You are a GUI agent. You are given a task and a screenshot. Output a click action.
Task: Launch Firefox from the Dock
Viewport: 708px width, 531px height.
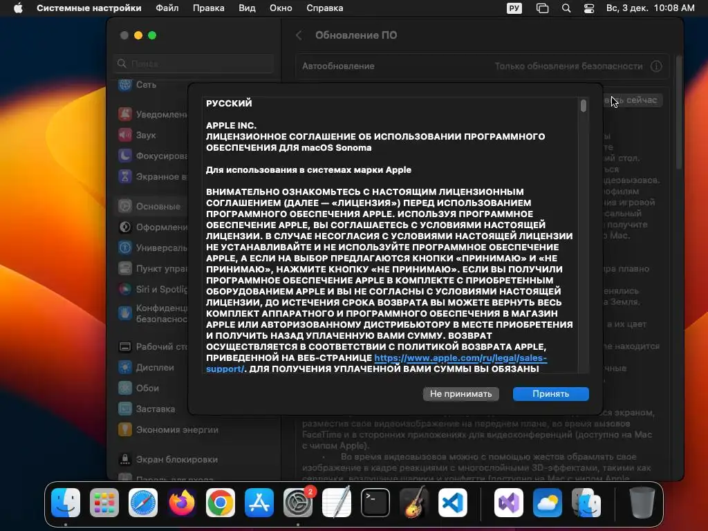pos(182,503)
